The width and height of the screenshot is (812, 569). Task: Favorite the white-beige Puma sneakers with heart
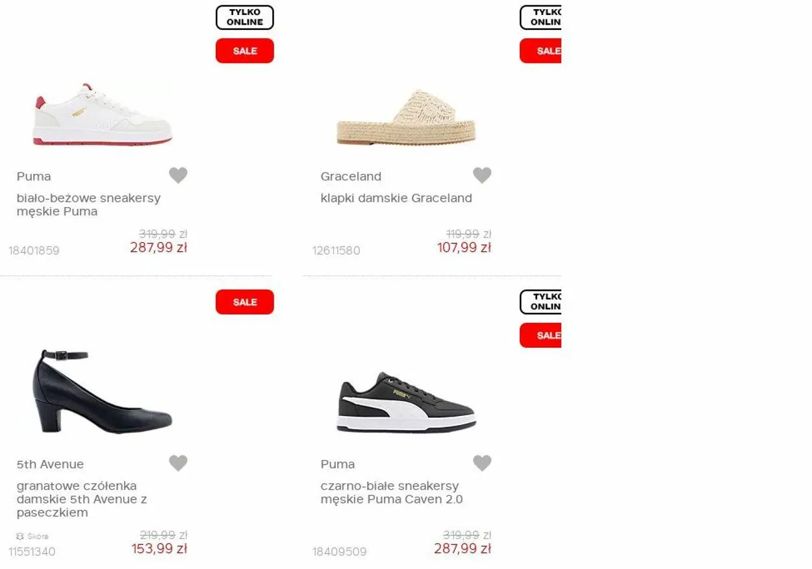click(178, 175)
